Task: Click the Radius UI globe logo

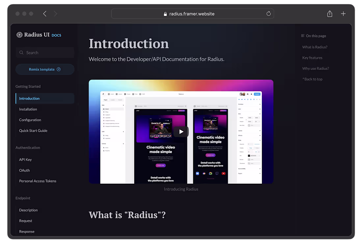Action: (19, 35)
